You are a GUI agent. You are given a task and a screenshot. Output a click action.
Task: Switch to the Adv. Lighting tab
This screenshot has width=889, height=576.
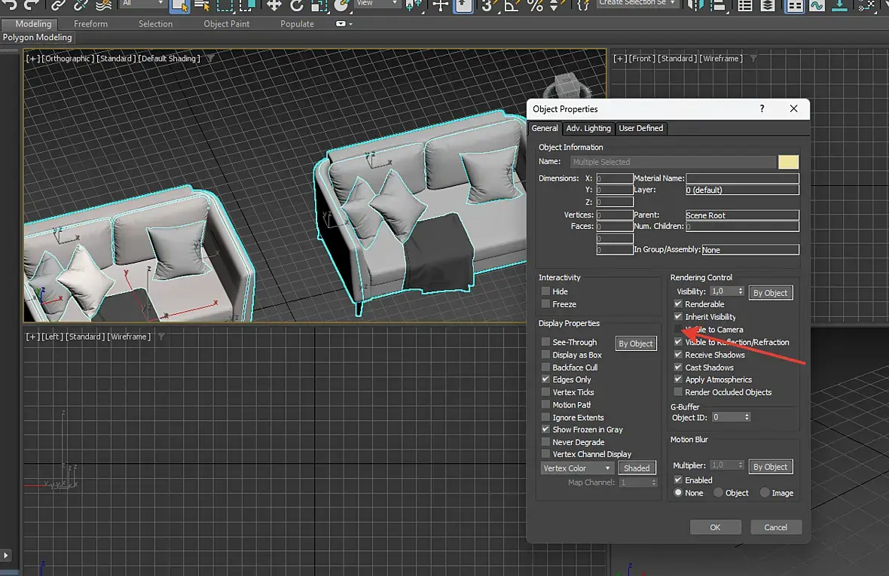pyautogui.click(x=589, y=128)
